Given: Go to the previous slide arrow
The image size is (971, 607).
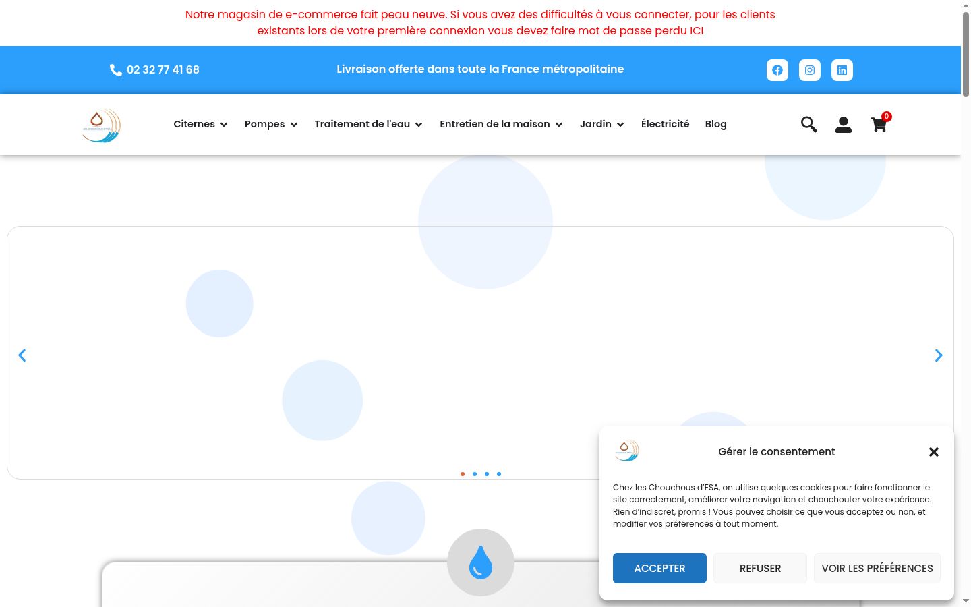Looking at the screenshot, I should (22, 355).
